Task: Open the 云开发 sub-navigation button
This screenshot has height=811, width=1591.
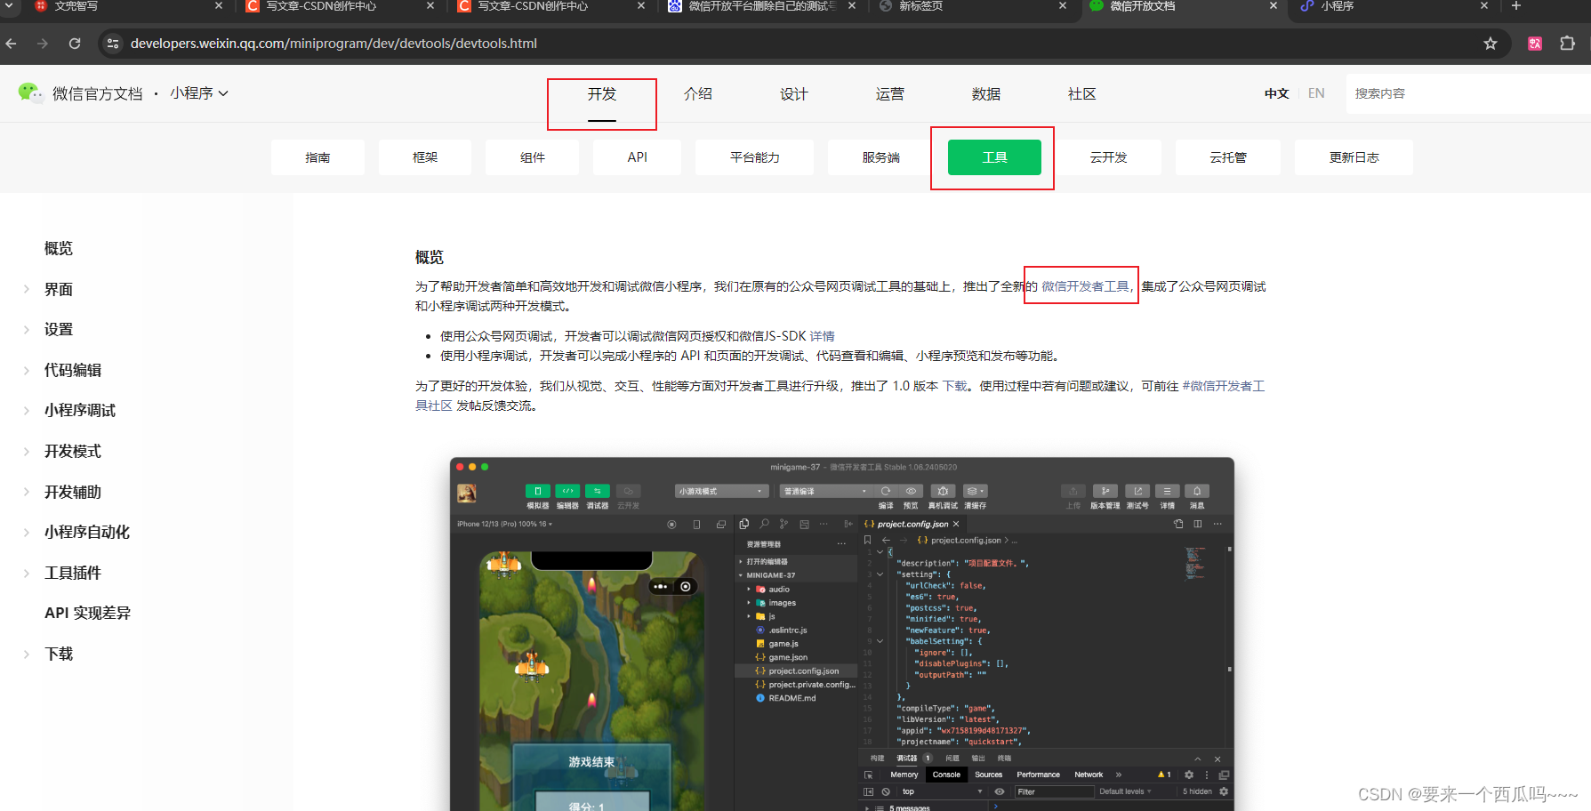Action: (1108, 157)
